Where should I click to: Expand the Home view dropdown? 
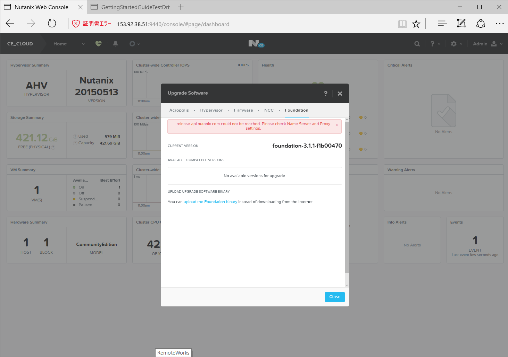(69, 44)
